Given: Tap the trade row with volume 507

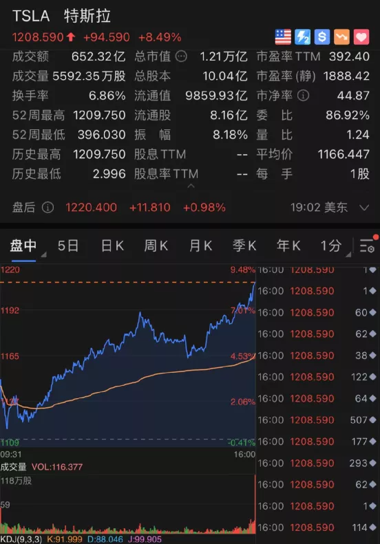Looking at the screenshot, I should [x=317, y=420].
